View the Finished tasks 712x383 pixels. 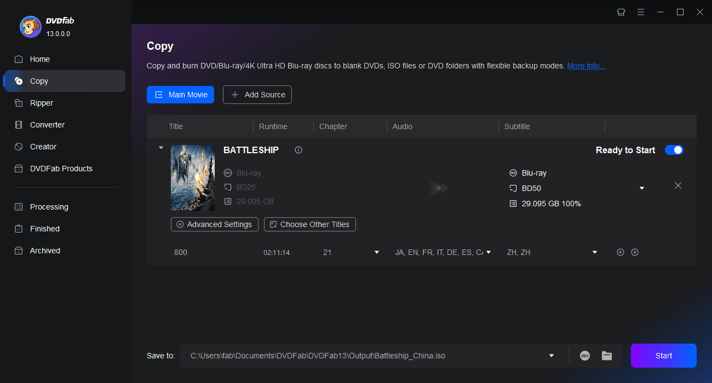coord(65,229)
